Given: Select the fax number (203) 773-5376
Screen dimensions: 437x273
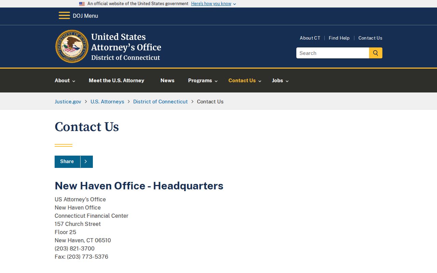Looking at the screenshot, I should pyautogui.click(x=87, y=257).
